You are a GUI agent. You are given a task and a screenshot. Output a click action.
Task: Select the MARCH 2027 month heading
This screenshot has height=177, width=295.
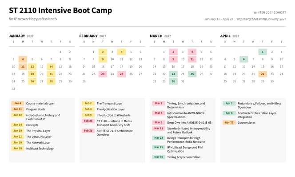160,36
